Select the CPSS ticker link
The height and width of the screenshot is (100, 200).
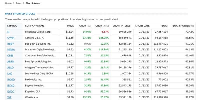(x=10, y=55)
